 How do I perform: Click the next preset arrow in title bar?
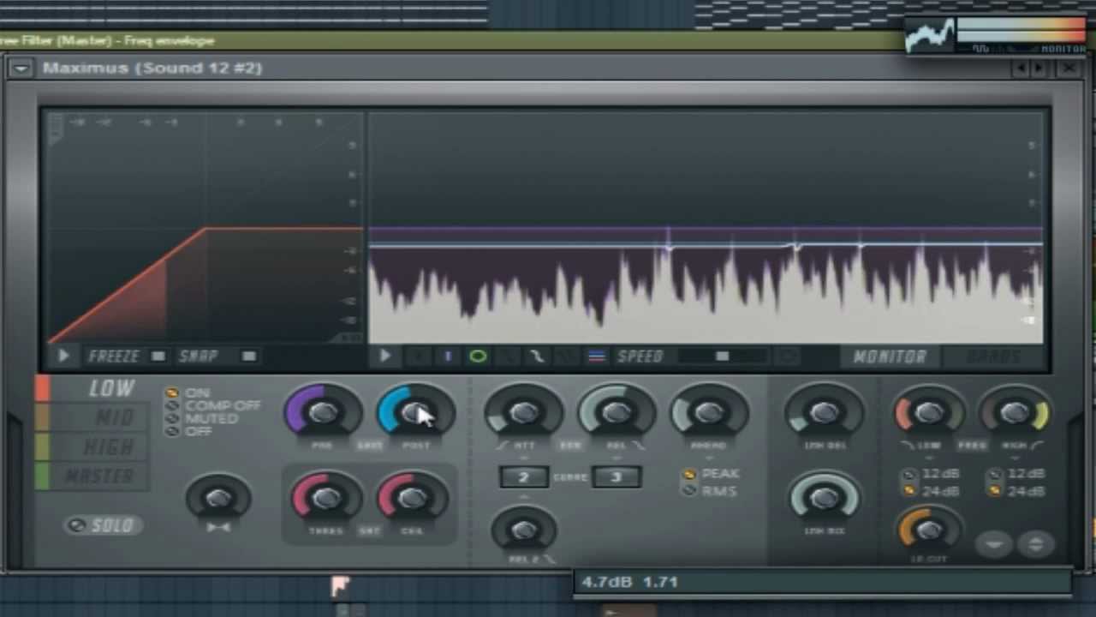[x=1039, y=69]
